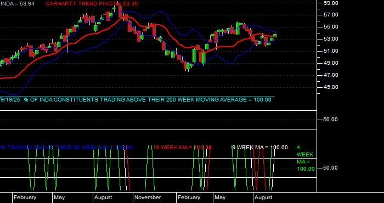Click the 18 WEEK MA red label

coord(182,148)
